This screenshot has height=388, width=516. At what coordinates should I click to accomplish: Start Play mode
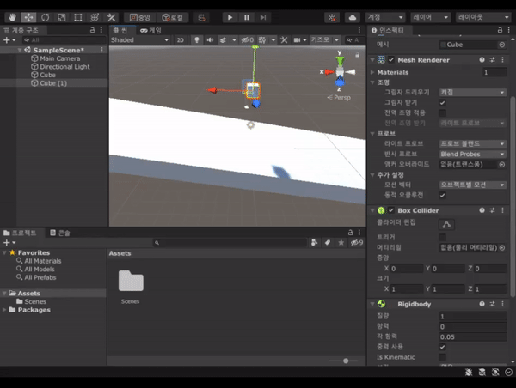[x=230, y=17]
